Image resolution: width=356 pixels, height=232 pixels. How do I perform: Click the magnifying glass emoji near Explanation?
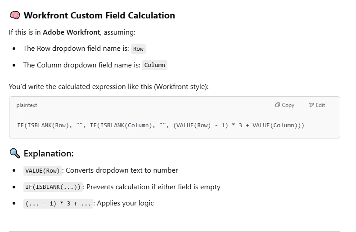coord(15,153)
